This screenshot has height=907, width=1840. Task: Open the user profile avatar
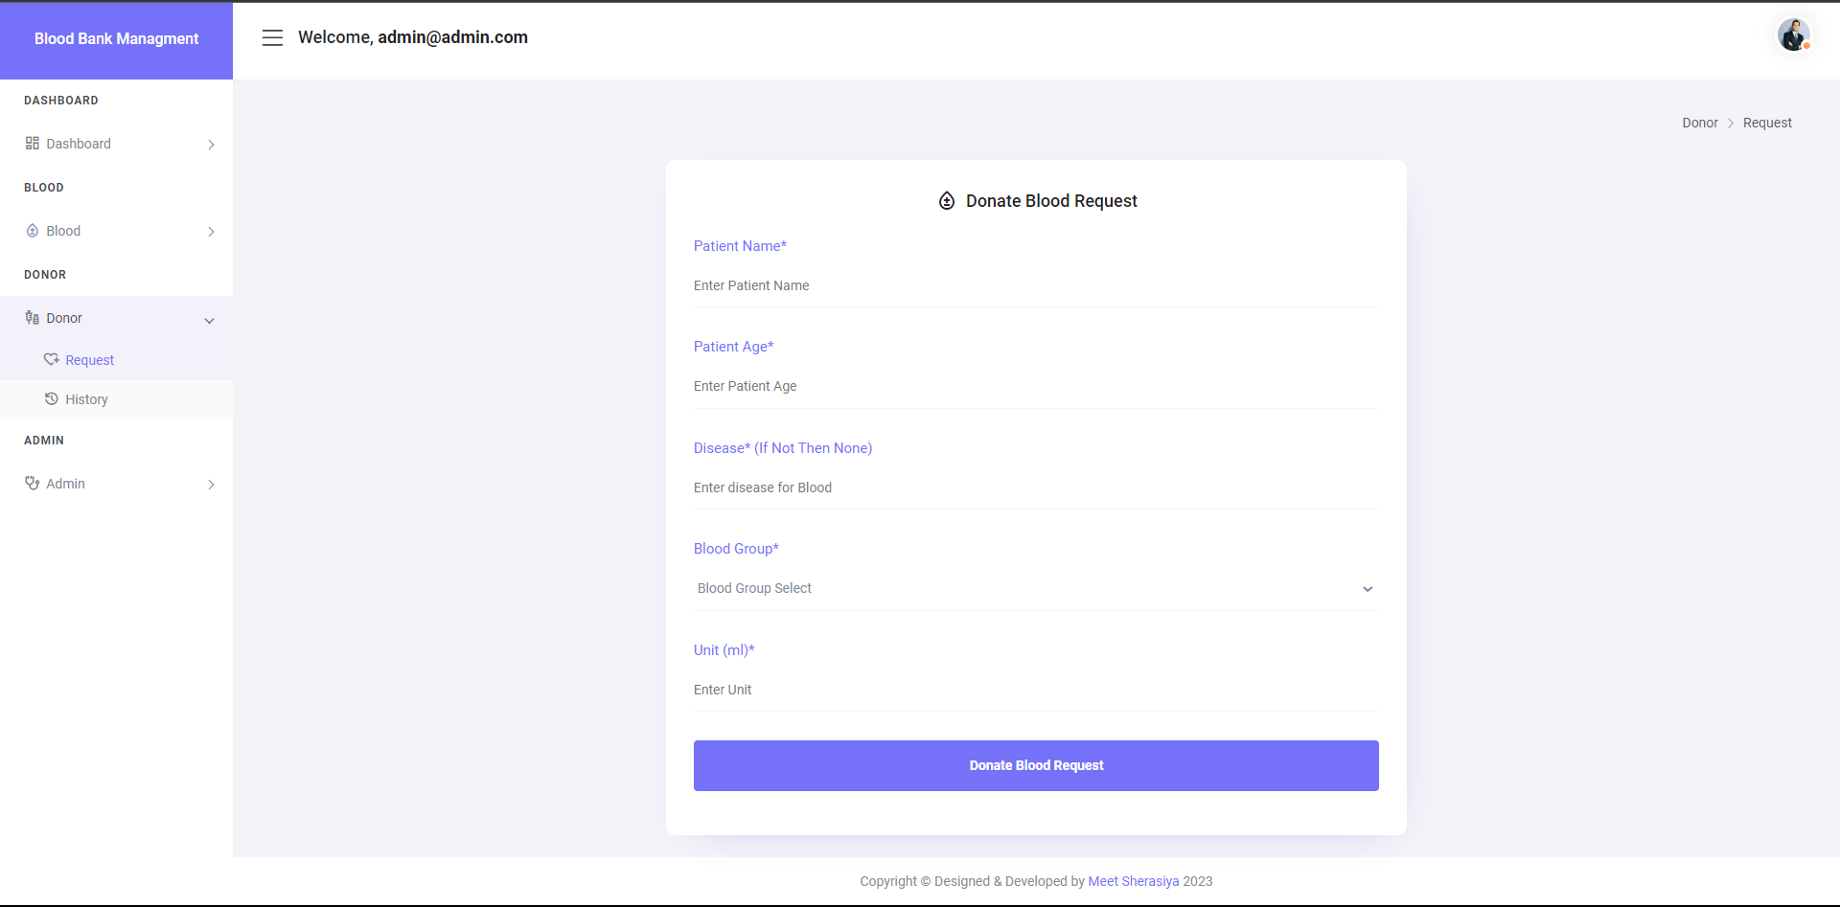[x=1793, y=34]
